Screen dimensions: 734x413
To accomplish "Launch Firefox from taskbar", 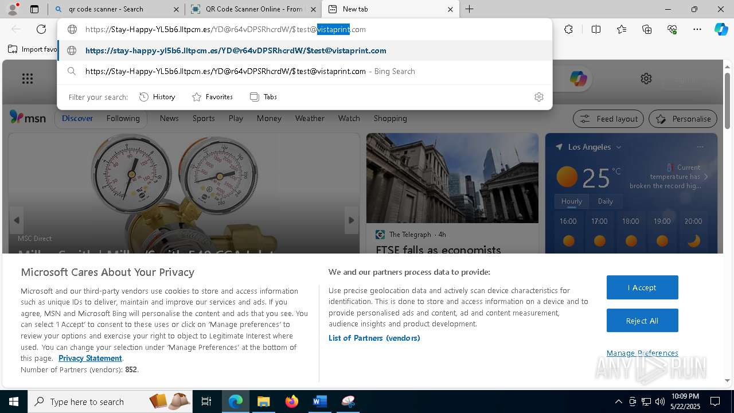I will tap(292, 402).
